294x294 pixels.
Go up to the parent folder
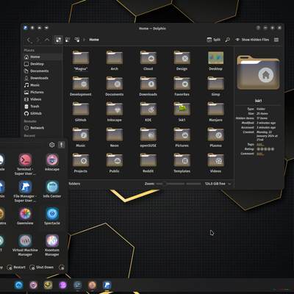coord(47,40)
